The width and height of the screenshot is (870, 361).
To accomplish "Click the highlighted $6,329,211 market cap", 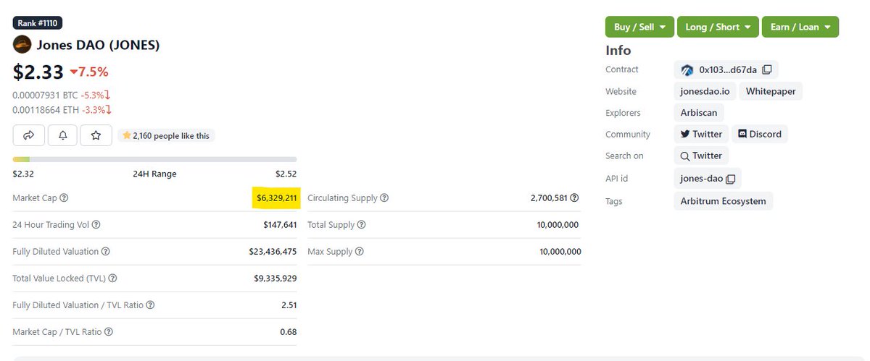I will pos(275,198).
